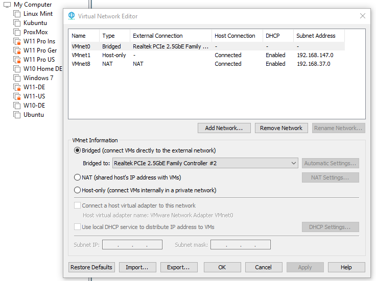
Task: Select W11 Pro US in the library
Action: tap(39, 60)
